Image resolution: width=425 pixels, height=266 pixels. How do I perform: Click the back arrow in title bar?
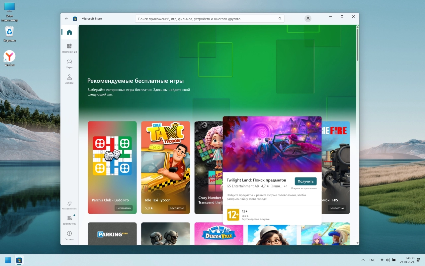(66, 19)
